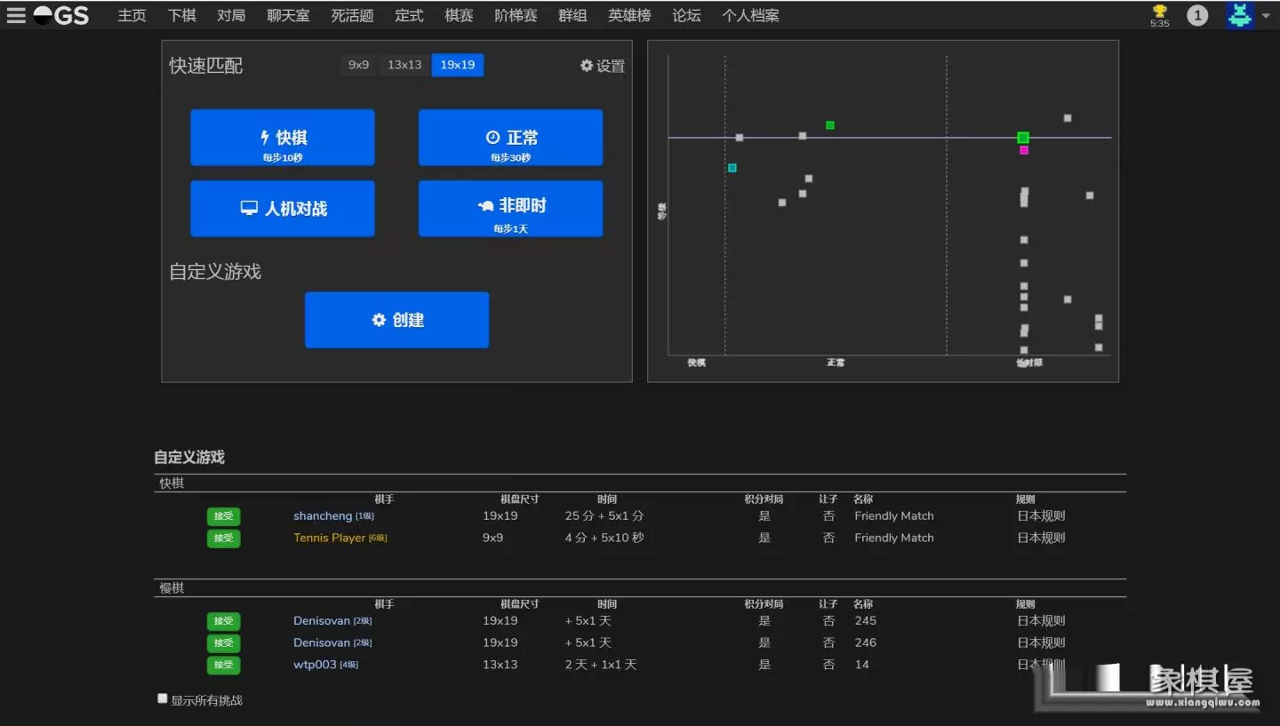Open the trophy tournament icon
The width and height of the screenshot is (1280, 726).
tap(1159, 12)
